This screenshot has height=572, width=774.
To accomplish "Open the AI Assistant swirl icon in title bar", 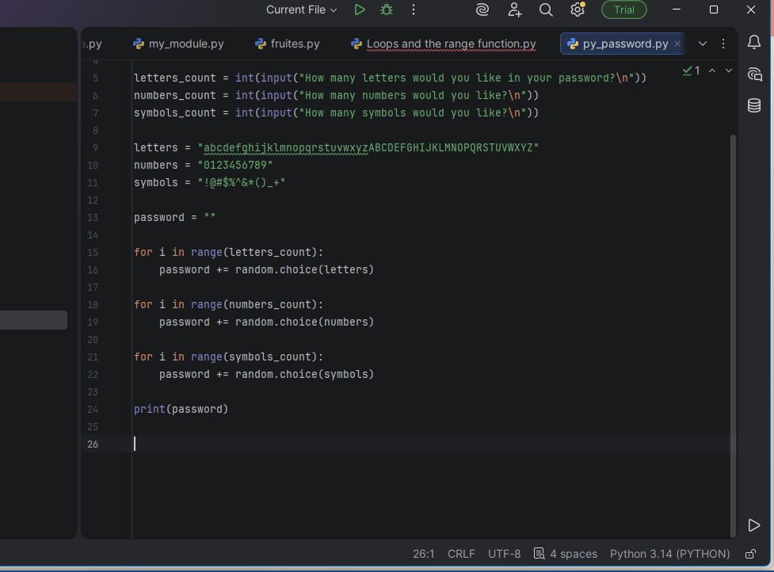I will (482, 10).
